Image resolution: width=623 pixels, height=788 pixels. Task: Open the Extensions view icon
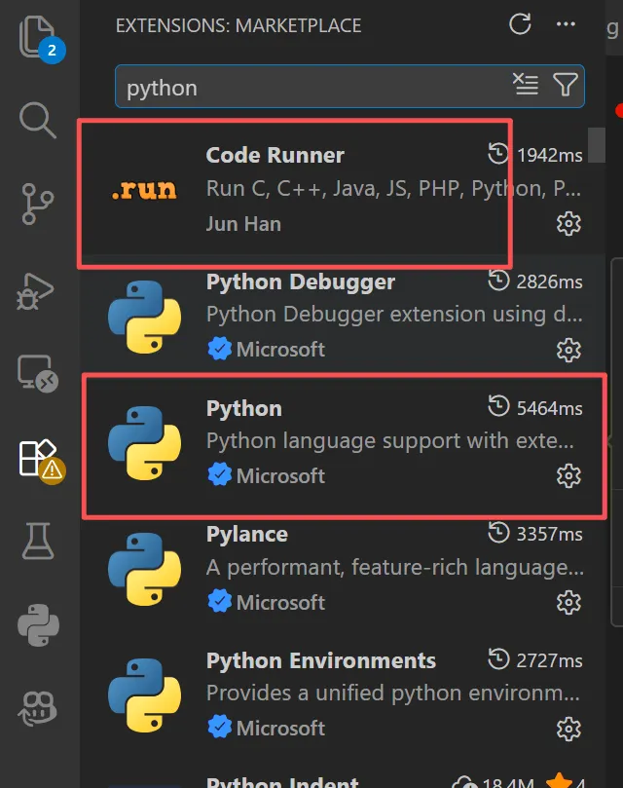41,460
